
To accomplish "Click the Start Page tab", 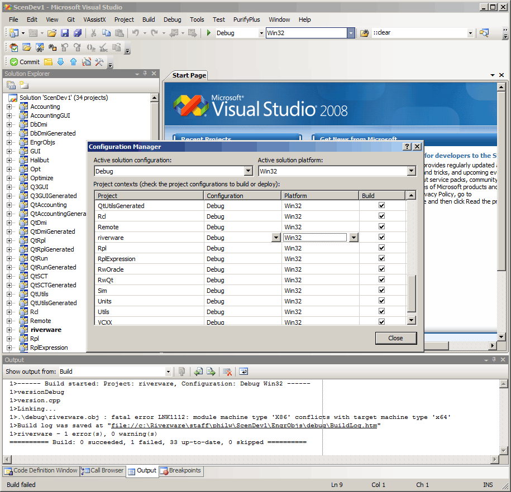I will coord(189,75).
